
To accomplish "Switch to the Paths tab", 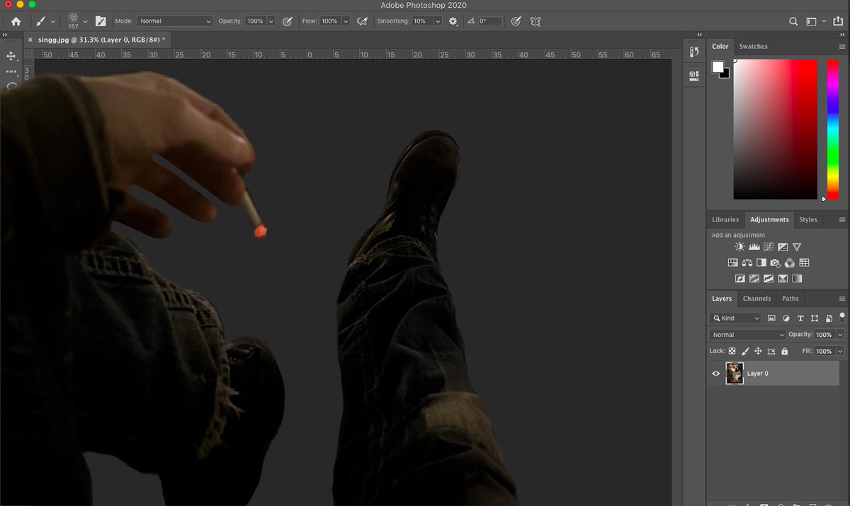I will click(x=790, y=299).
